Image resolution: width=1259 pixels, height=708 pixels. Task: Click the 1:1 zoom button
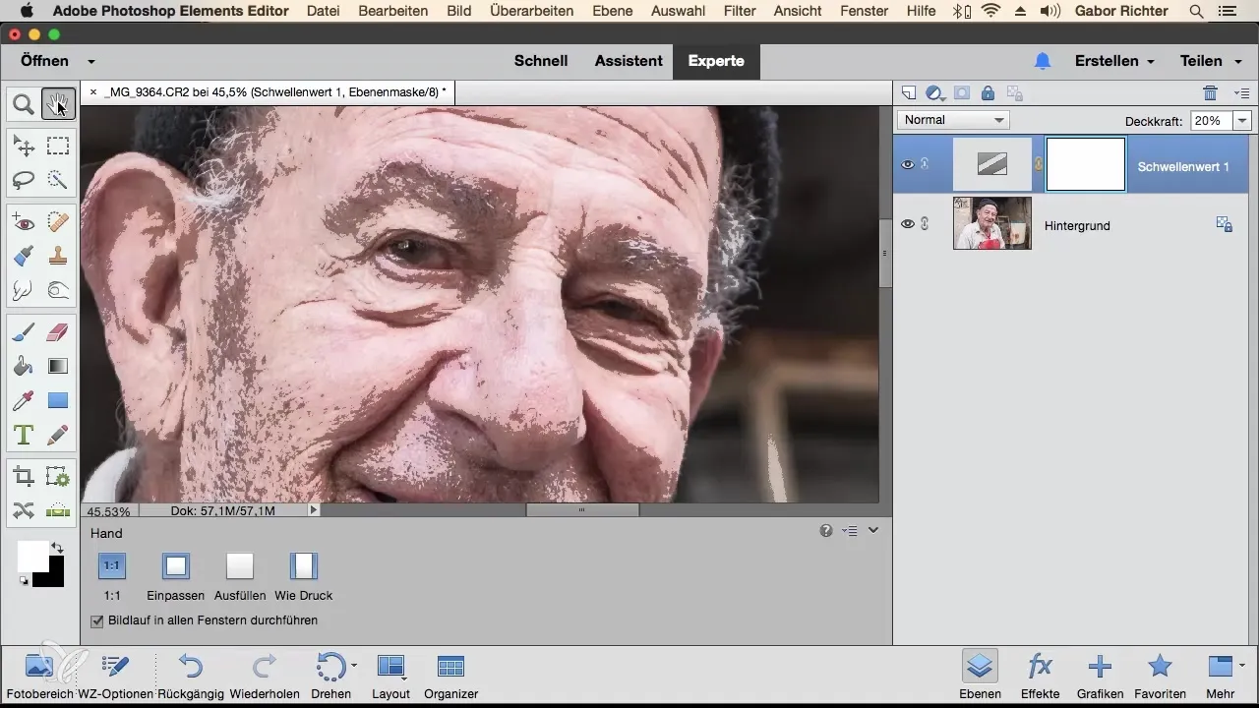(112, 565)
